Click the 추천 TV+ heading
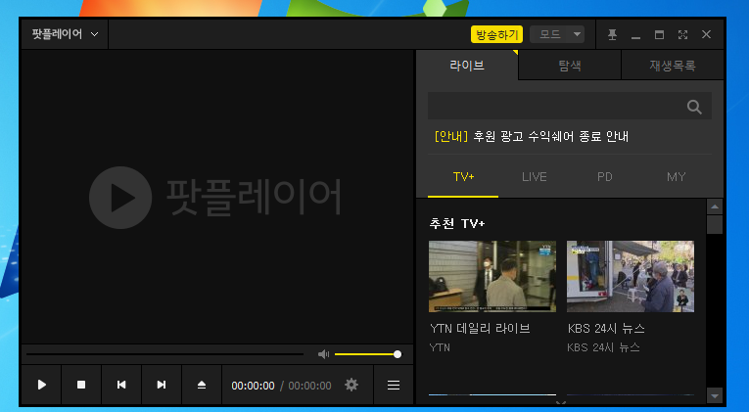Screen dimensions: 749x412 (457, 223)
